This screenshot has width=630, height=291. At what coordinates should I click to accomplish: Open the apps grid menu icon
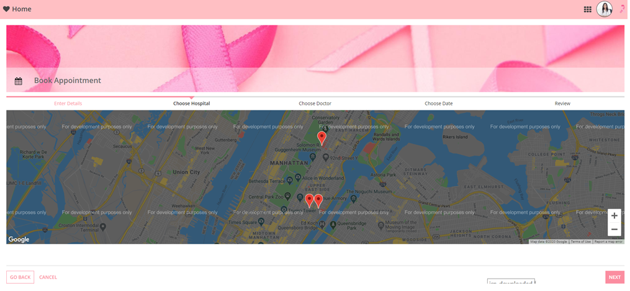tap(587, 9)
